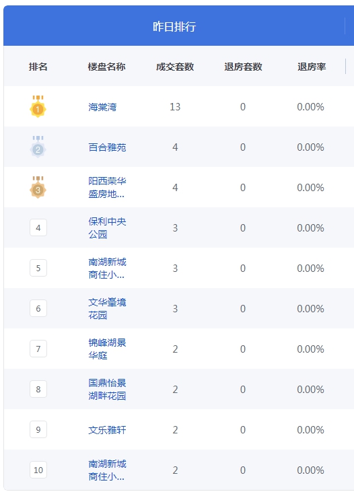Screen dimensions: 354x496
Task: Select the 昨日排行 tab header
Action: click(174, 26)
